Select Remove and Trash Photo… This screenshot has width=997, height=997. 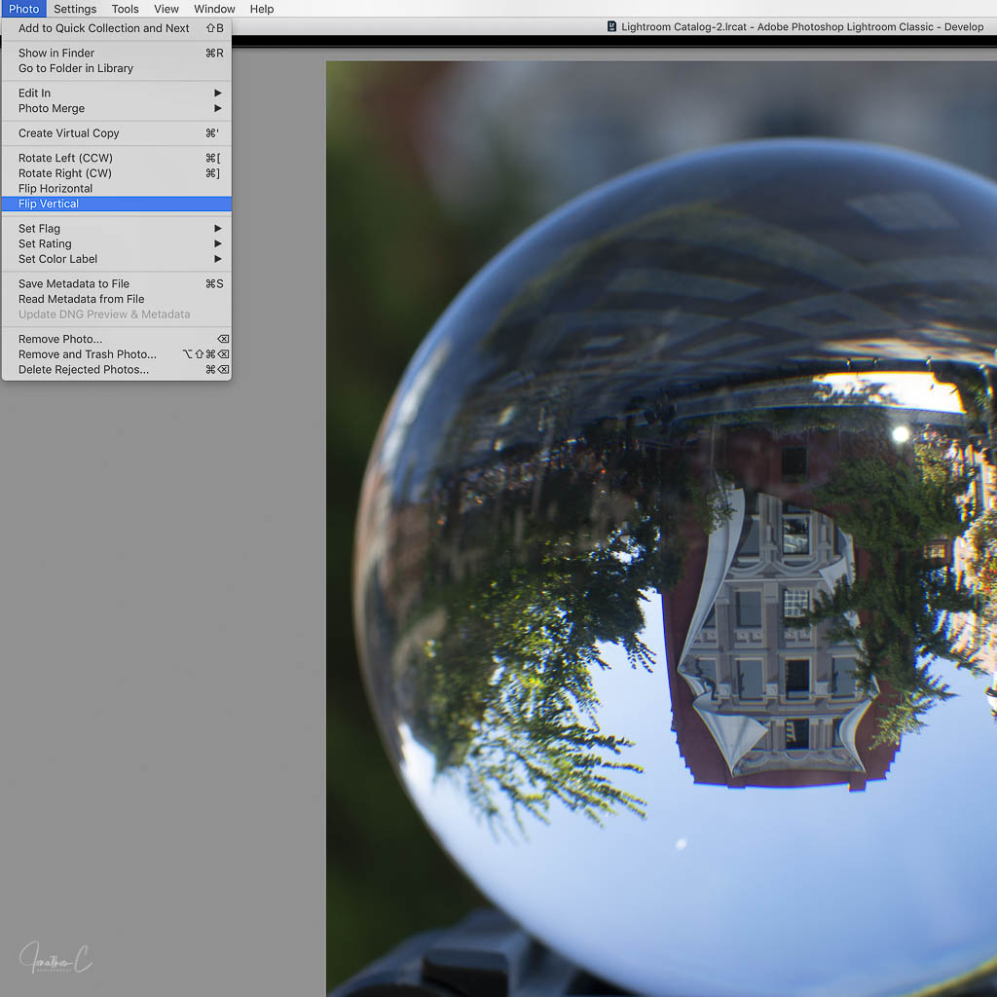[x=88, y=354]
